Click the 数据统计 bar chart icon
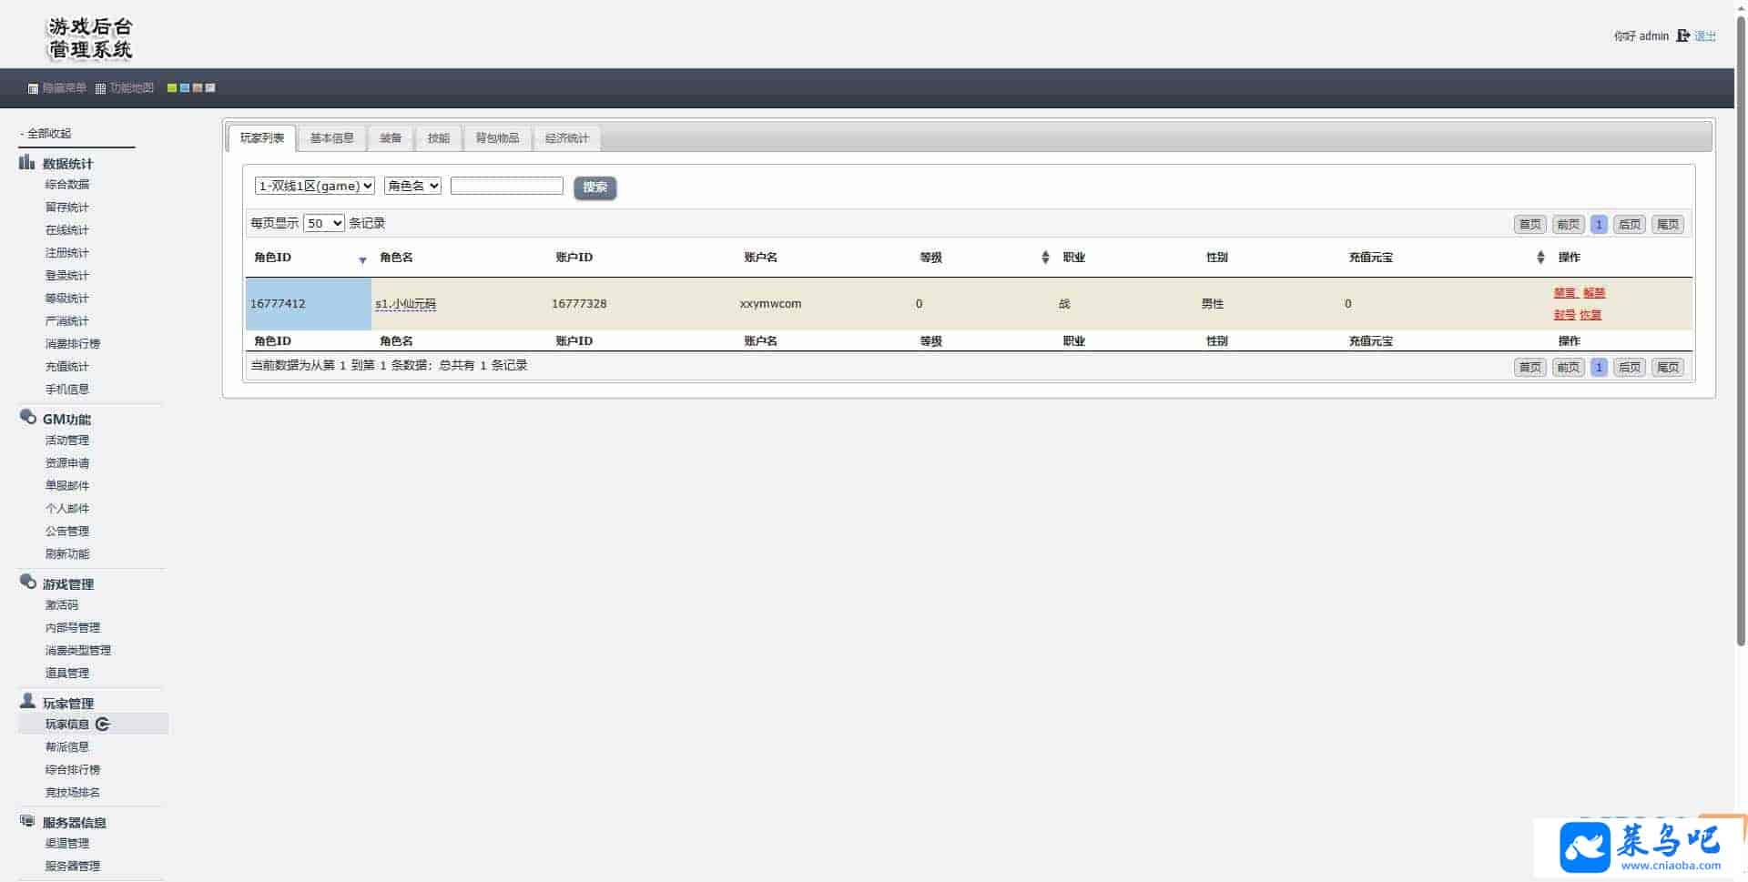 pyautogui.click(x=26, y=163)
